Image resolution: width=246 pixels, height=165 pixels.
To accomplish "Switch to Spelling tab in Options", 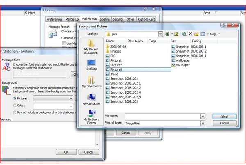I will tap(105, 19).
